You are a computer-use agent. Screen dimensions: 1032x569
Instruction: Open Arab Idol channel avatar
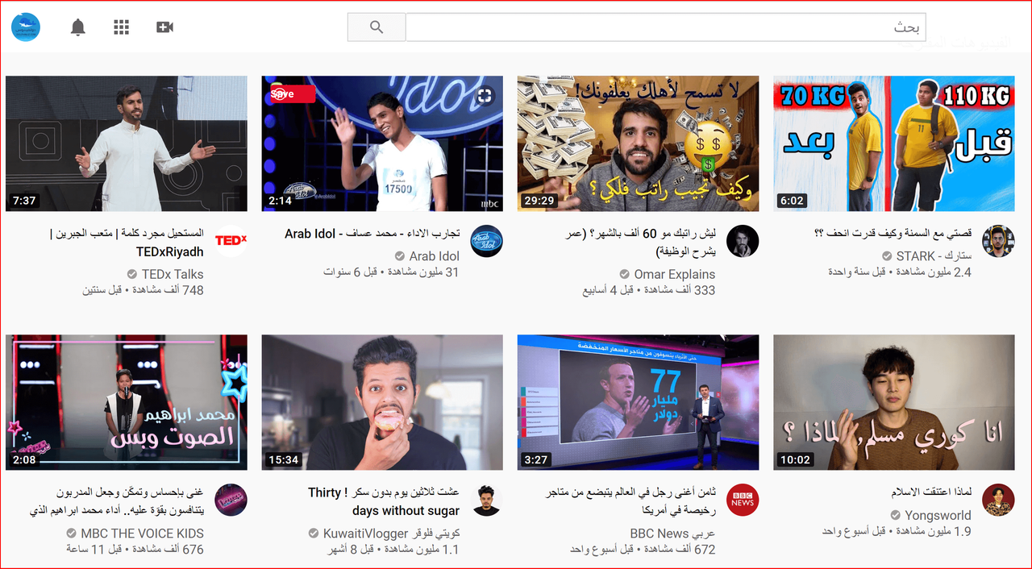pyautogui.click(x=486, y=241)
